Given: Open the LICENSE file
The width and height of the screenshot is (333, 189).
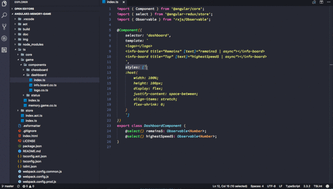Looking at the screenshot, I should pyautogui.click(x=29, y=141).
